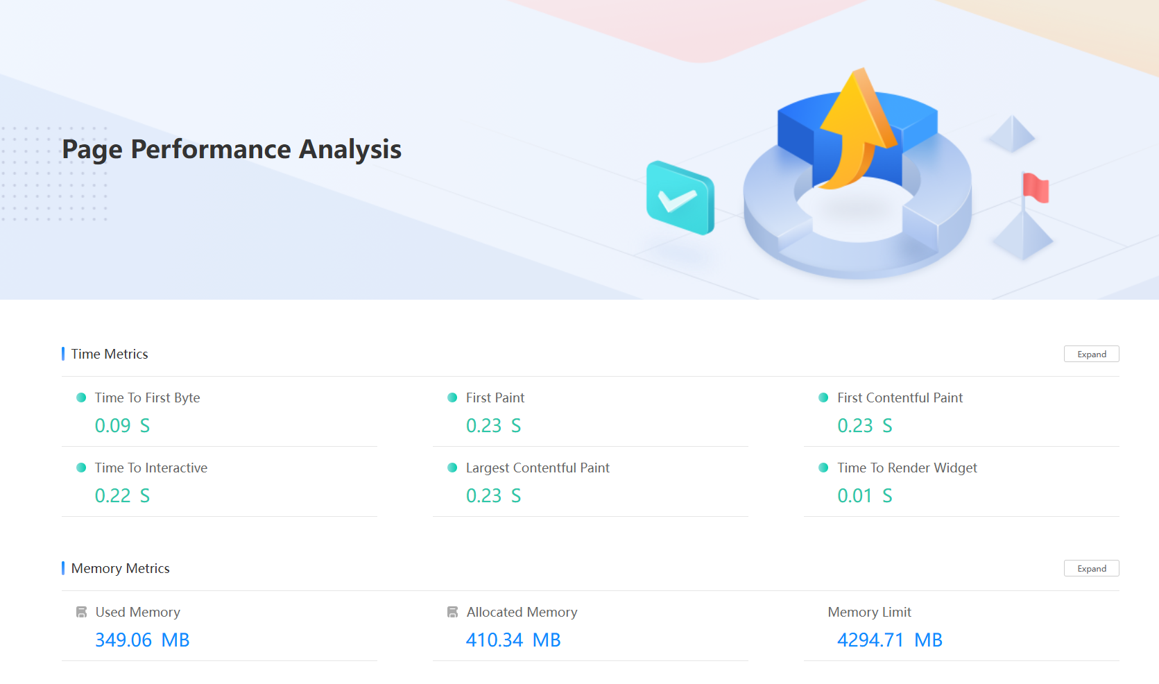Viewport: 1159px width, 684px height.
Task: Click the Used Memory label
Action: point(137,612)
